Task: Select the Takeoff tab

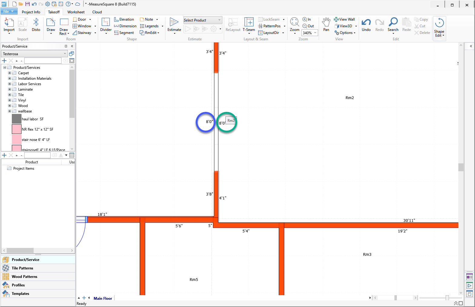Action: (54, 12)
